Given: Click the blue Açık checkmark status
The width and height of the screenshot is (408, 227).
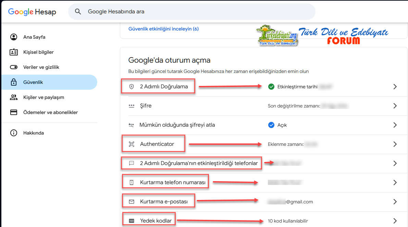Looking at the screenshot, I should (271, 125).
